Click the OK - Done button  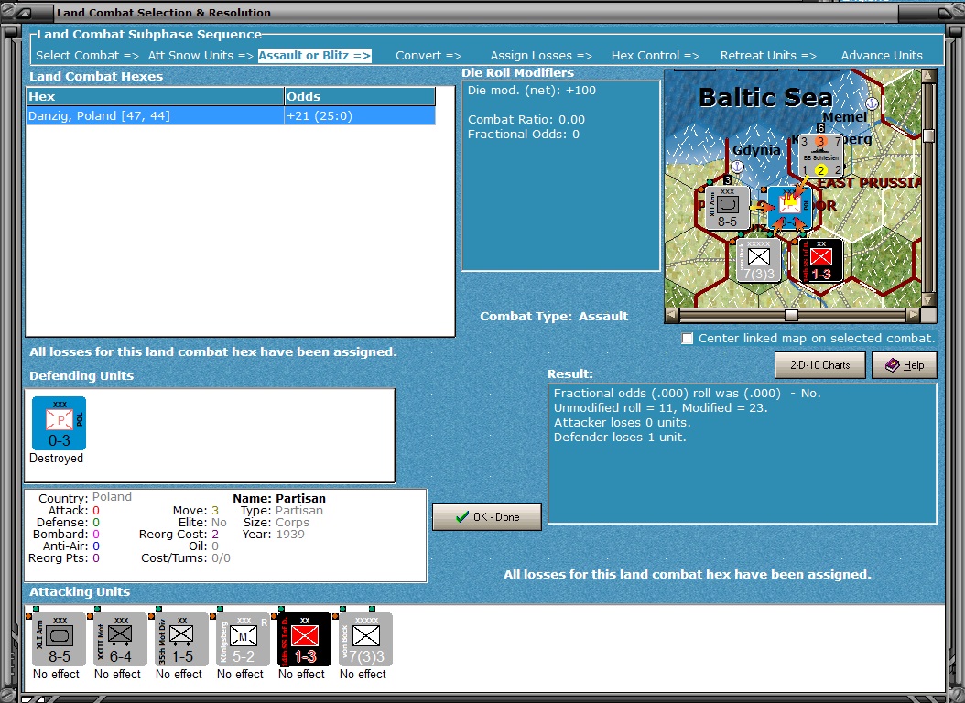pos(487,517)
